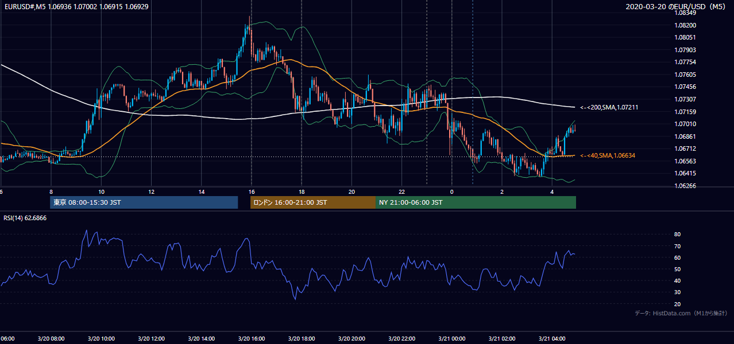Click the ロンドン 16:00-21:00 JST session bar

pyautogui.click(x=313, y=202)
